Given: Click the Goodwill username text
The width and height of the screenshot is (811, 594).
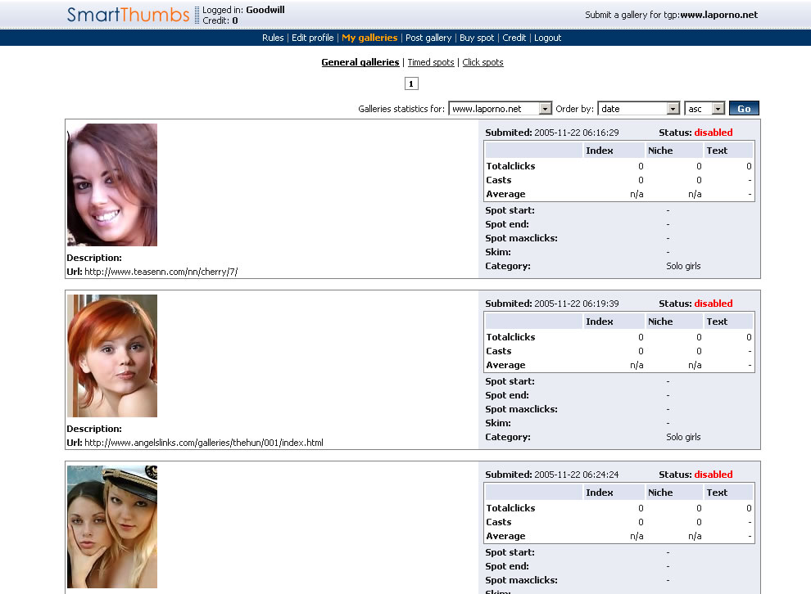Looking at the screenshot, I should (x=265, y=10).
